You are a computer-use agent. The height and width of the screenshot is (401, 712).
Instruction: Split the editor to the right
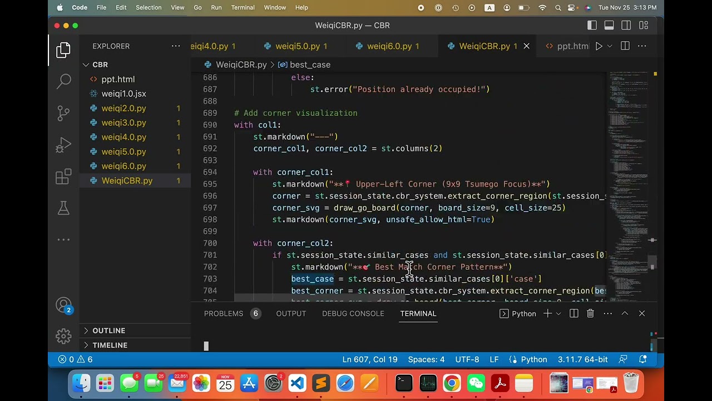click(625, 46)
